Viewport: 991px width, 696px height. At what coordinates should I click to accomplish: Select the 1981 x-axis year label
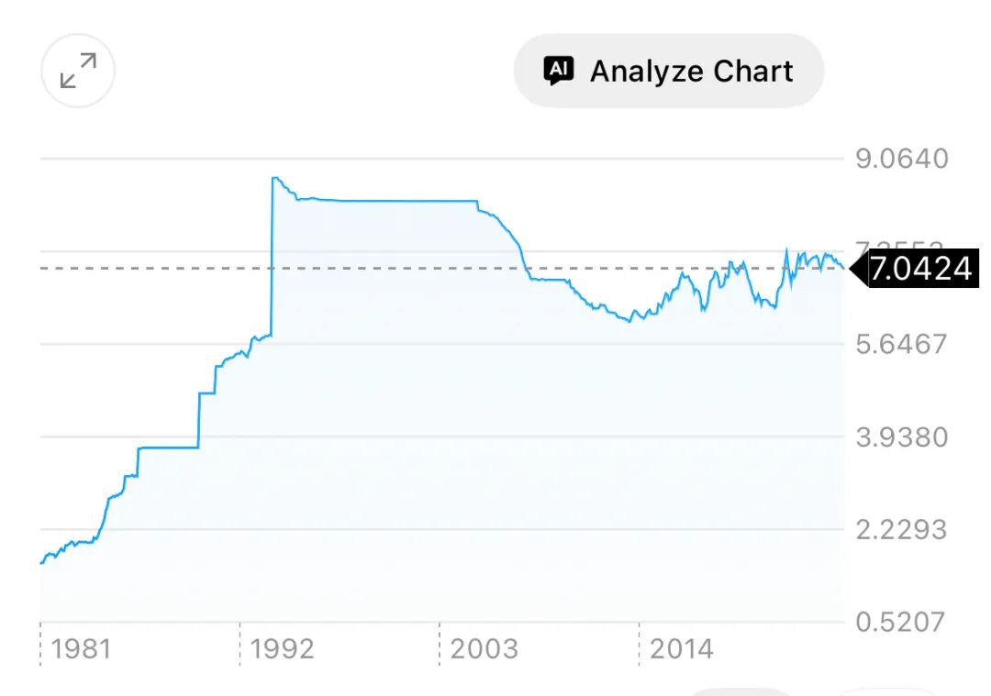tap(81, 649)
